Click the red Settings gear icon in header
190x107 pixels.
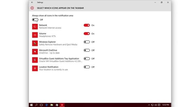[32, 8]
